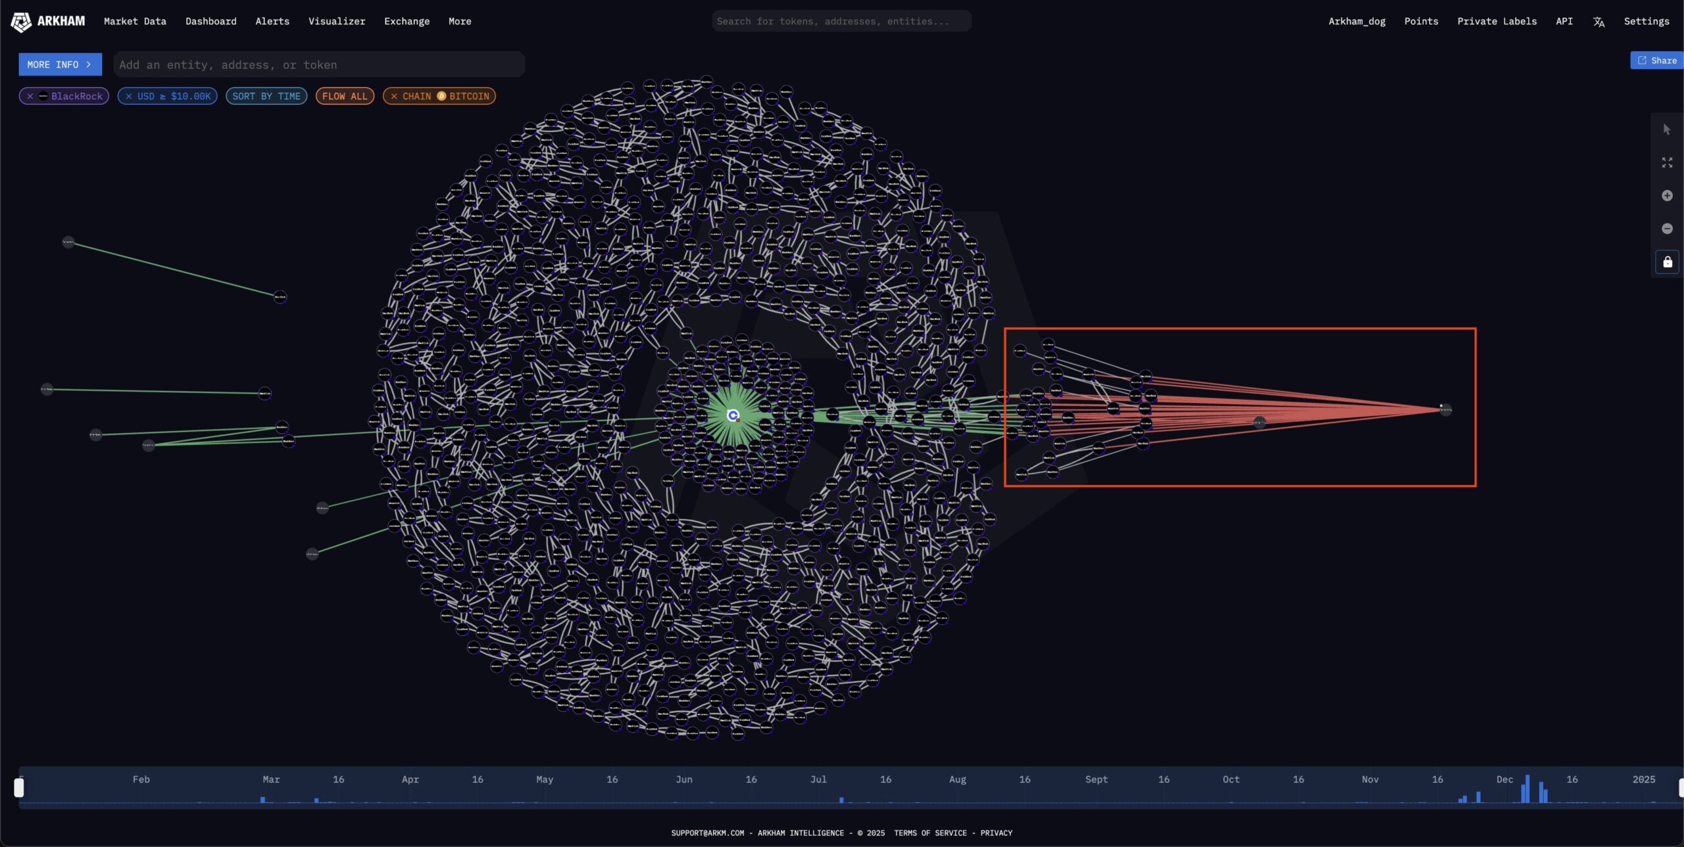This screenshot has height=847, width=1684.
Task: Zoom out with the minus icon
Action: click(1666, 229)
